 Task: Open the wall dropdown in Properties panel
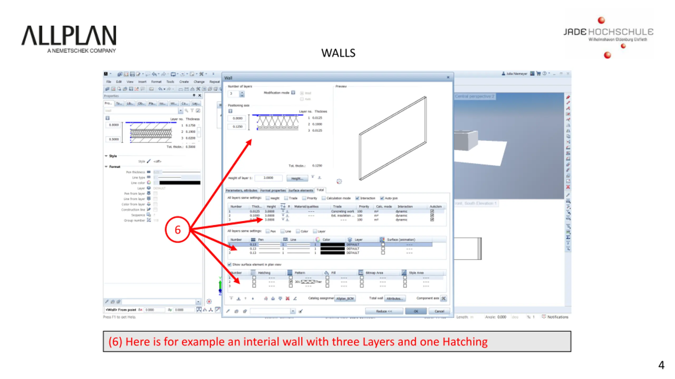[x=181, y=111]
